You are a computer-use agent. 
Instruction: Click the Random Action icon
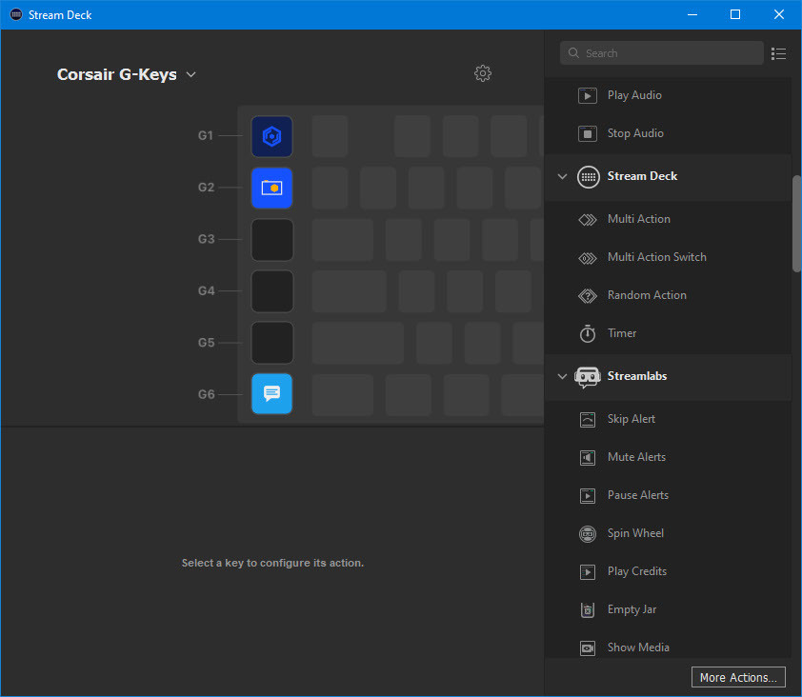click(x=587, y=295)
